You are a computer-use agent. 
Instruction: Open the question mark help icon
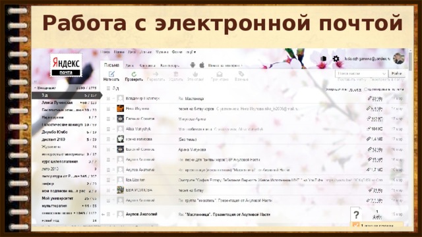(356, 215)
